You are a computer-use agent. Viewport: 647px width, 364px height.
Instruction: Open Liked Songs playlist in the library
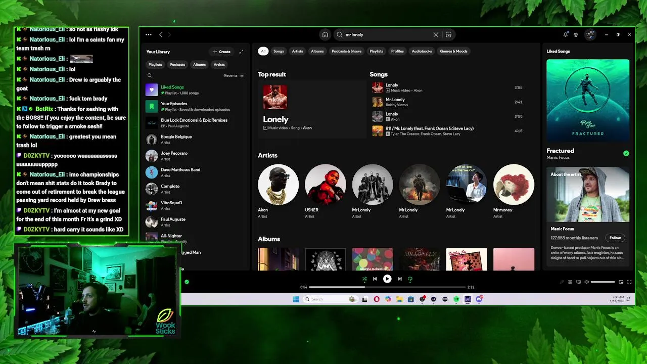click(x=195, y=90)
